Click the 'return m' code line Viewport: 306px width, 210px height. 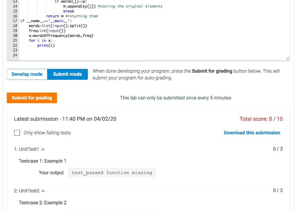72,16
